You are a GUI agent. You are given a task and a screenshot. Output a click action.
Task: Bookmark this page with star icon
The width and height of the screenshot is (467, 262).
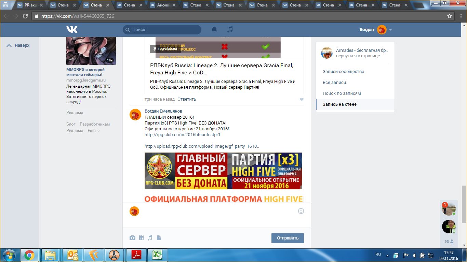450,16
